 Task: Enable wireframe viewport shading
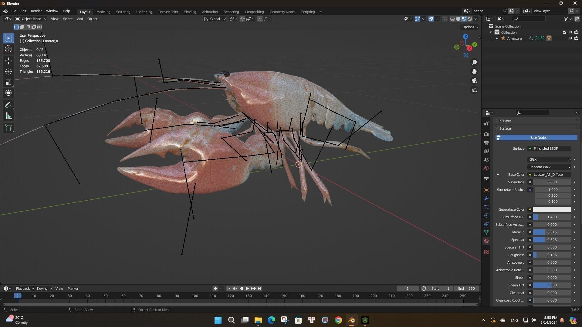point(452,19)
